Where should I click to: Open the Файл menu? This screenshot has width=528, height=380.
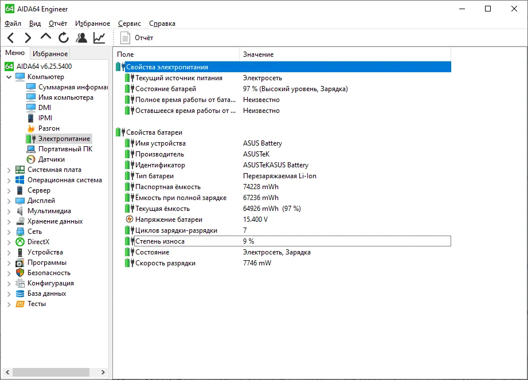point(13,23)
